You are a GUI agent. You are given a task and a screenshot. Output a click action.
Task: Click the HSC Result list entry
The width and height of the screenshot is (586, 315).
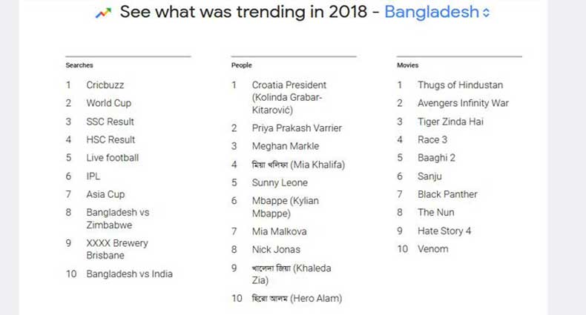pyautogui.click(x=111, y=139)
